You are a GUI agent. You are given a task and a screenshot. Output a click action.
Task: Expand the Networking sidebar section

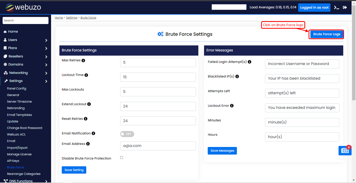pyautogui.click(x=25, y=73)
